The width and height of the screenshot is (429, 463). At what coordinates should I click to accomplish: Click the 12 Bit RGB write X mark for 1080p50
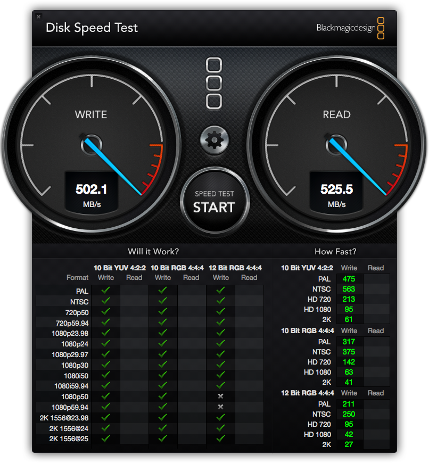(x=220, y=396)
